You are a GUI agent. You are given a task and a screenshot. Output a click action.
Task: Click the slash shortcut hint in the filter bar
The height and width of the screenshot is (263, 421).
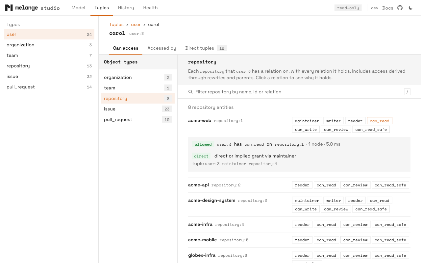point(407,92)
